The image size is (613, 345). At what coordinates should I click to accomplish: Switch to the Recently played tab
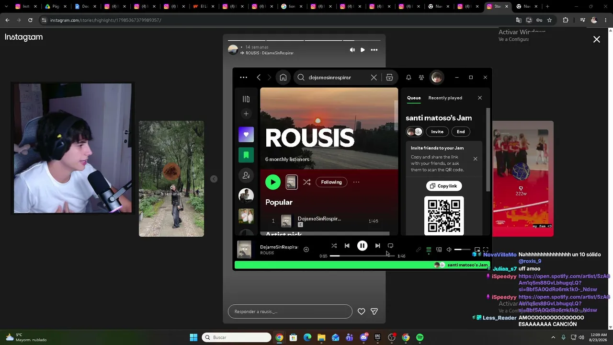pos(445,98)
